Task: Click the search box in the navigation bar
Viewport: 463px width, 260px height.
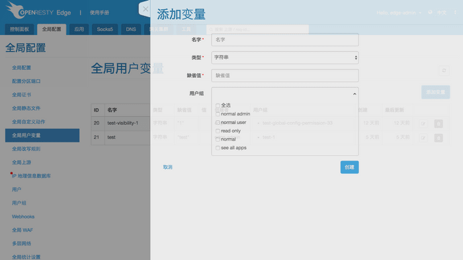Action: click(x=257, y=30)
